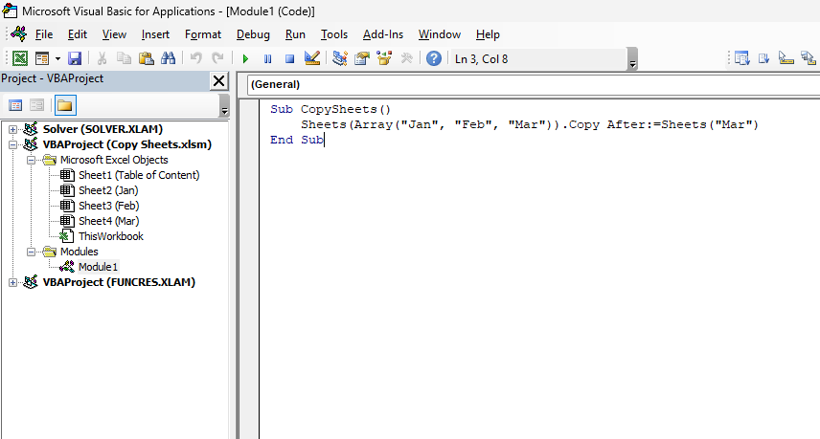Viewport: 820px width, 439px height.
Task: Select Sheet1 (Table of Content)
Action: [139, 175]
